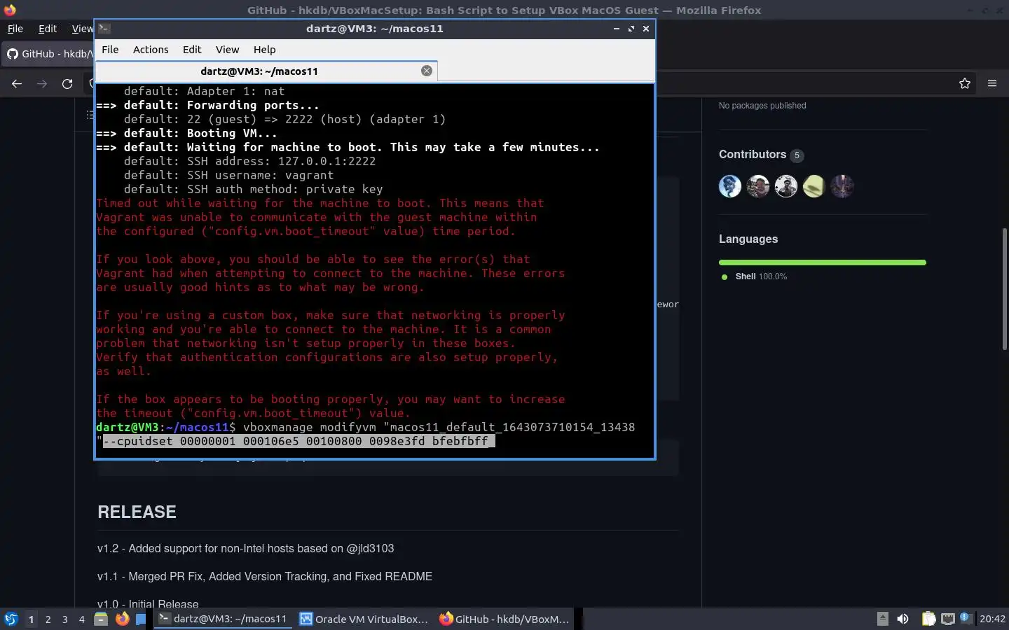Click the README table of contents icon
Image resolution: width=1009 pixels, height=630 pixels.
tap(90, 115)
